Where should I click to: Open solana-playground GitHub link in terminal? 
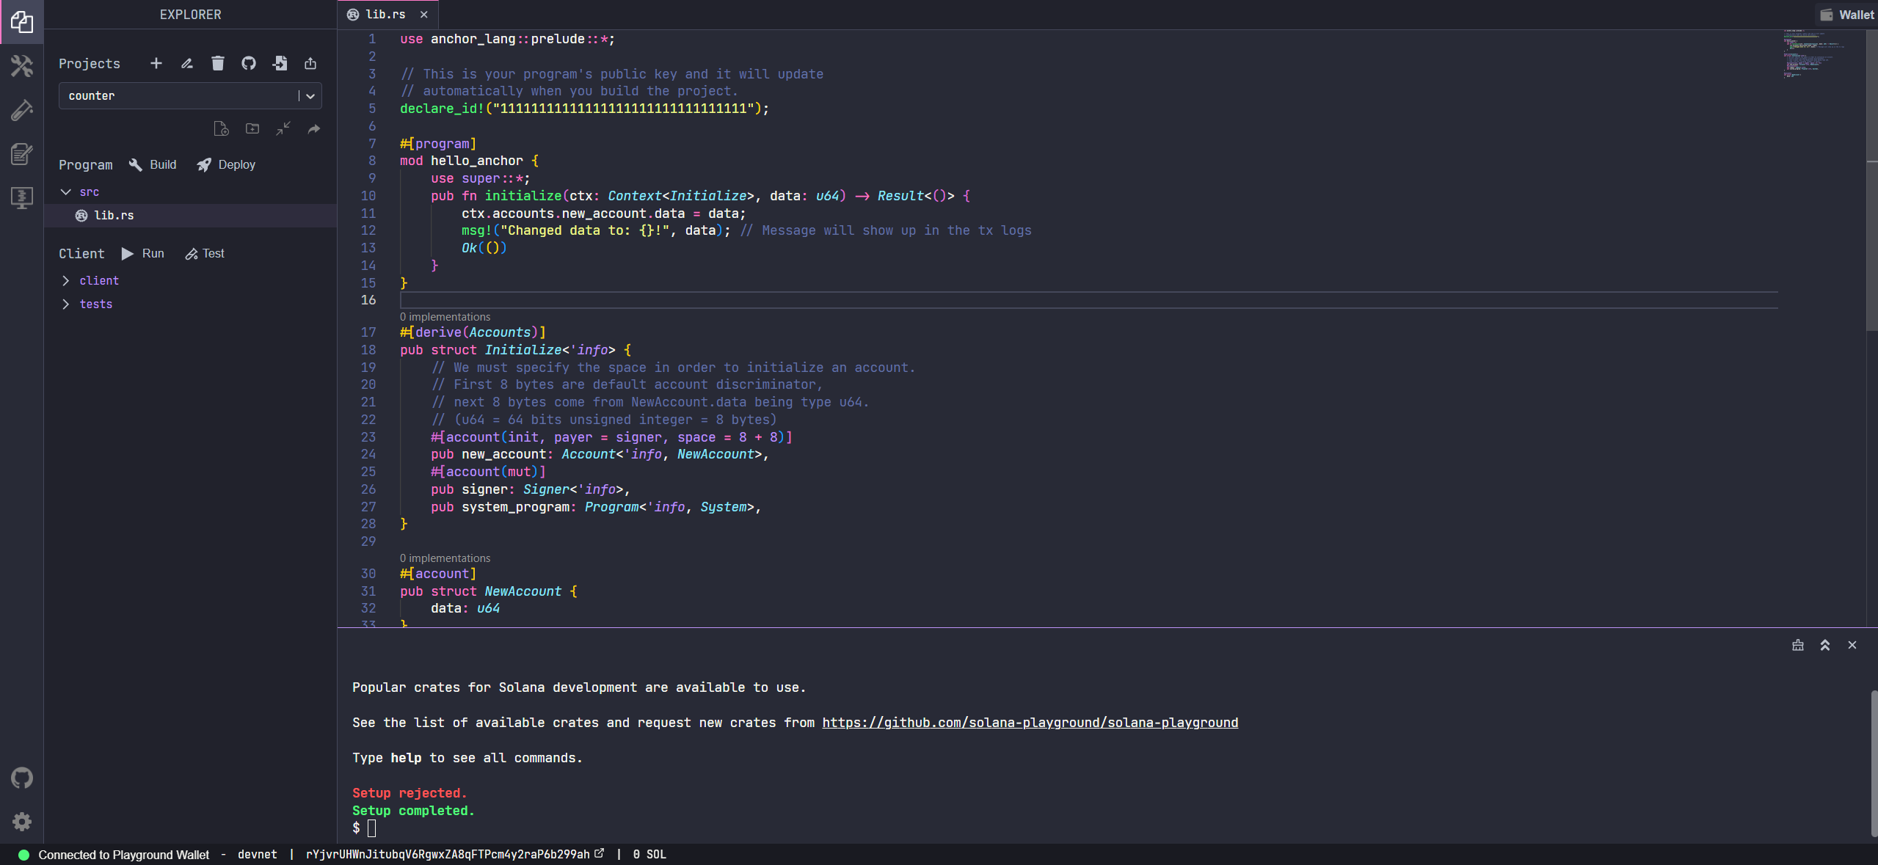coord(1030,723)
